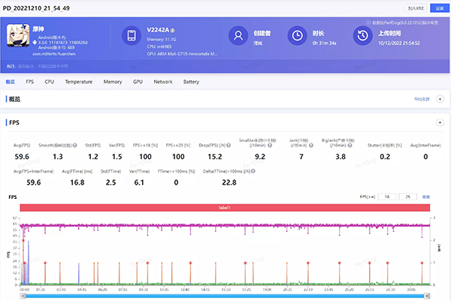Go to the Memory tab
This screenshot has height=301, width=451.
pyautogui.click(x=112, y=81)
